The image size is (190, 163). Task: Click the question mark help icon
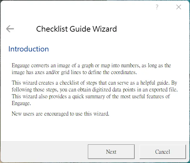coord(157,7)
